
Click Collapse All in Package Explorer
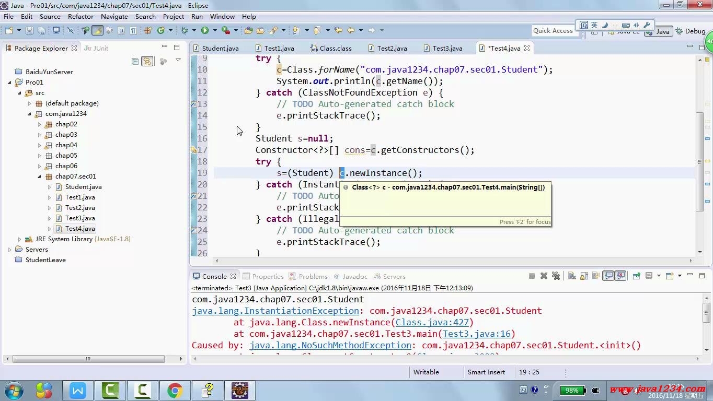pyautogui.click(x=135, y=61)
